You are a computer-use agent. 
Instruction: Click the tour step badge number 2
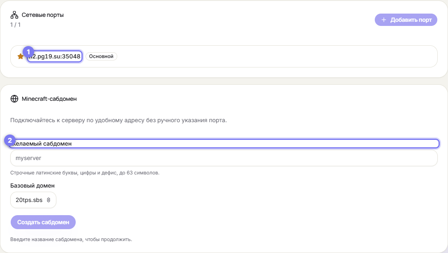tap(10, 140)
